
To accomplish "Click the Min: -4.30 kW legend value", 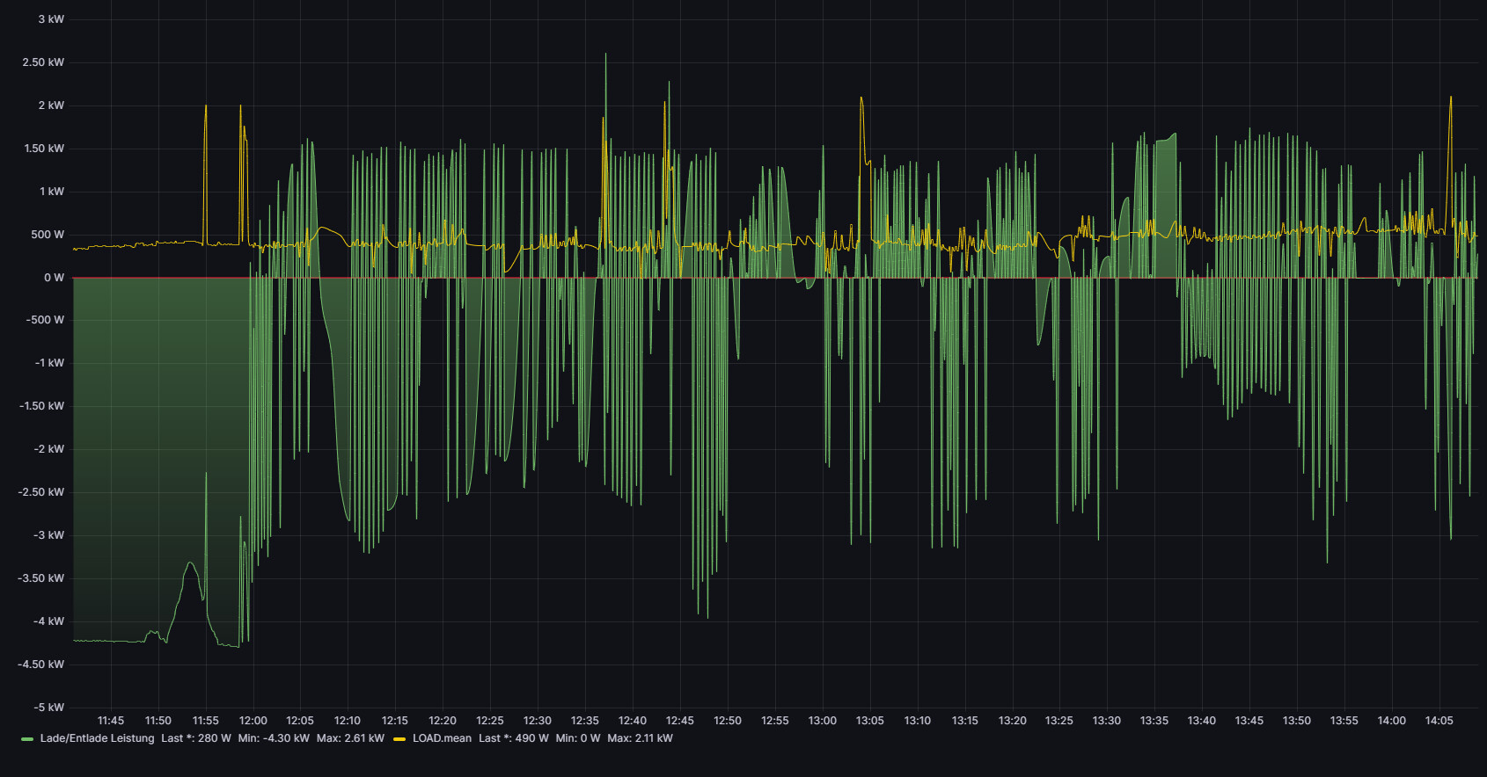I will 274,738.
